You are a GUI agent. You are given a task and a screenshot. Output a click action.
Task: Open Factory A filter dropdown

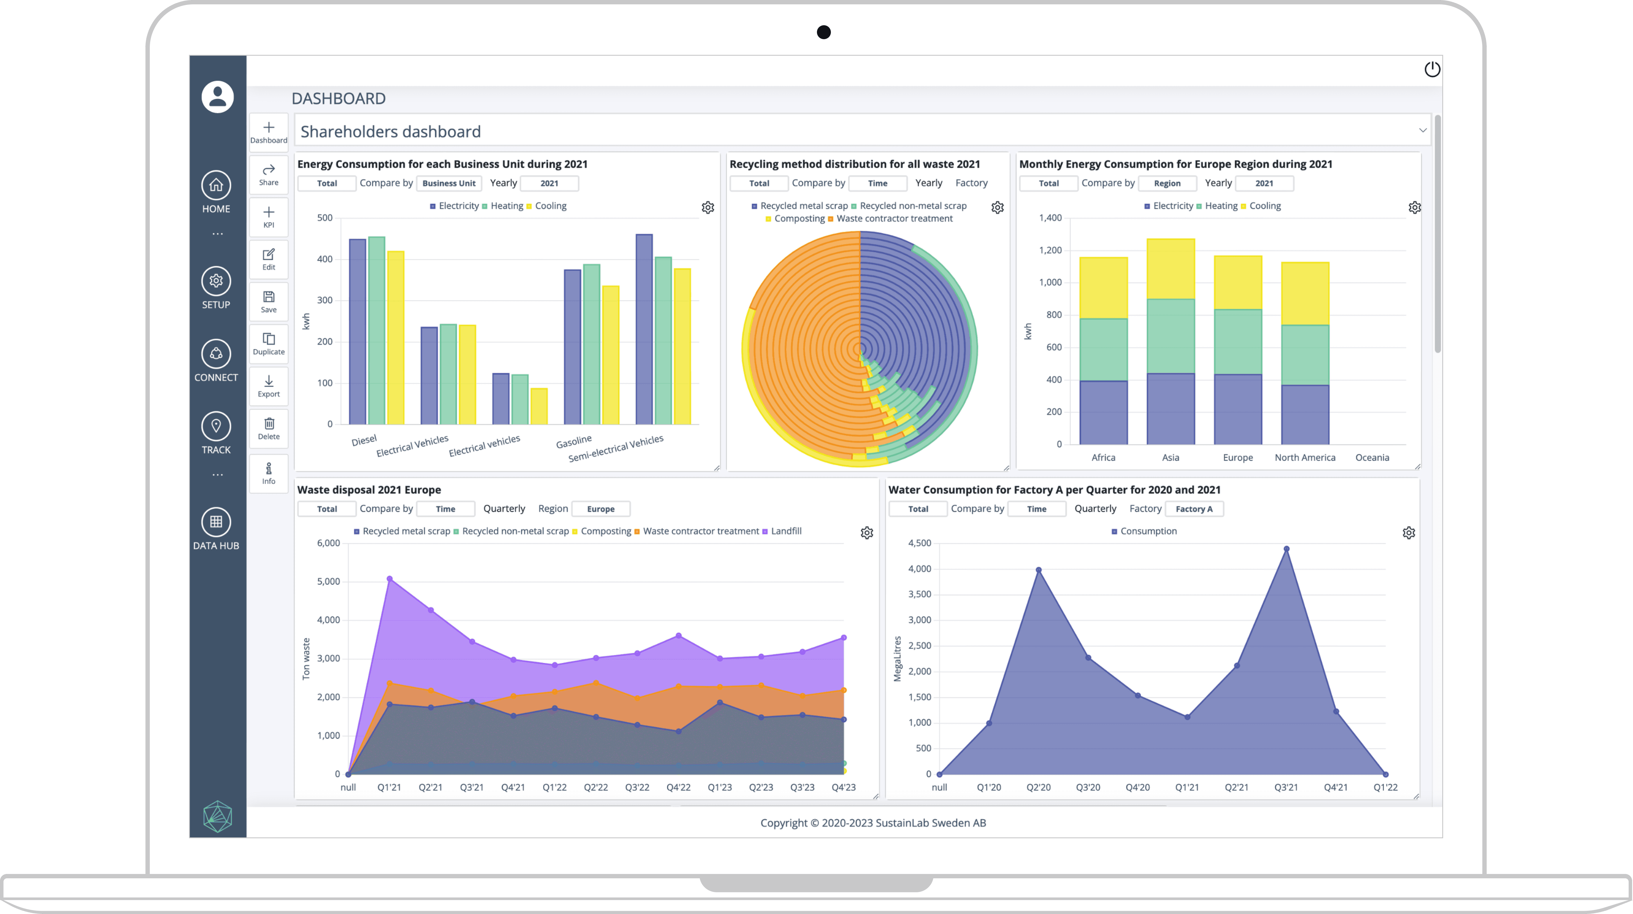pos(1194,509)
